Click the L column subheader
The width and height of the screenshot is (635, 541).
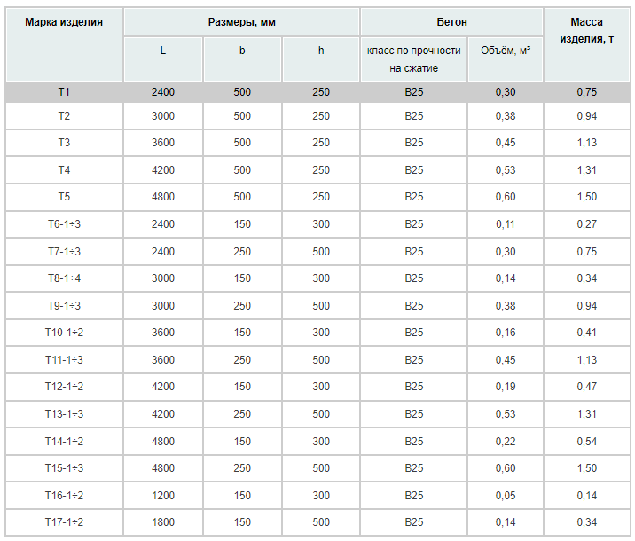click(x=163, y=51)
